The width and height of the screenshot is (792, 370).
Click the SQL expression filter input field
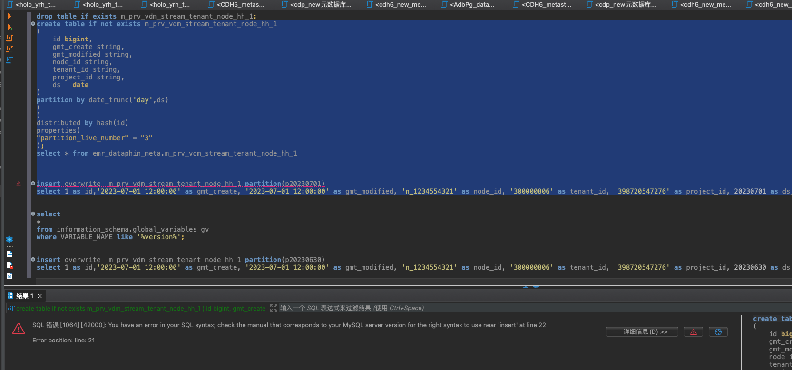[x=428, y=308]
